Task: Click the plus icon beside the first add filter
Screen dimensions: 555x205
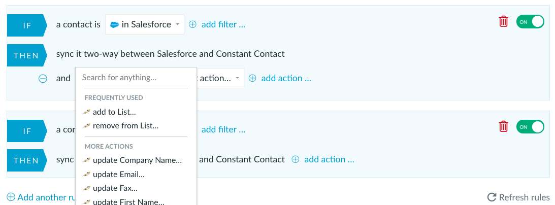Action: (192, 24)
